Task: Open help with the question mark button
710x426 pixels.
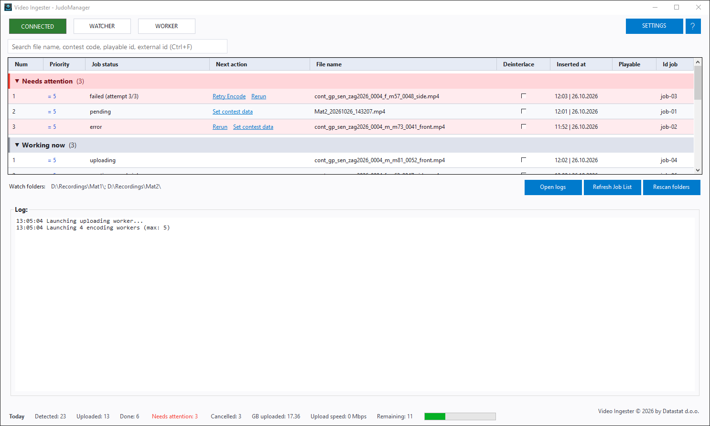Action: [x=693, y=26]
